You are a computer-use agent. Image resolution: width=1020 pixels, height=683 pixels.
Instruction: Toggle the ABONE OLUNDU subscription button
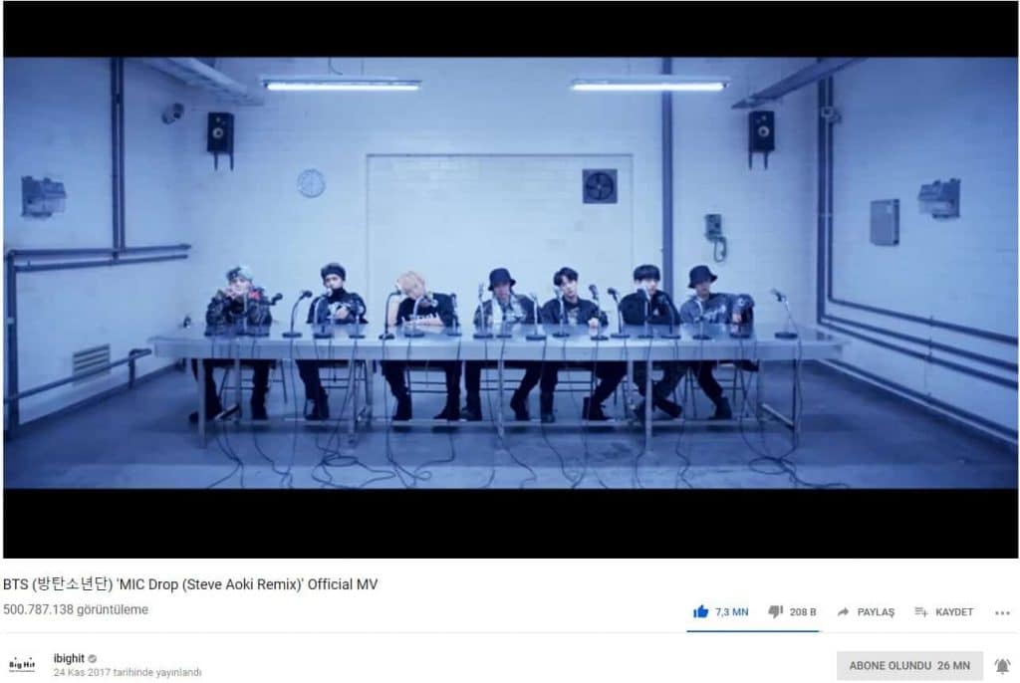point(909,665)
